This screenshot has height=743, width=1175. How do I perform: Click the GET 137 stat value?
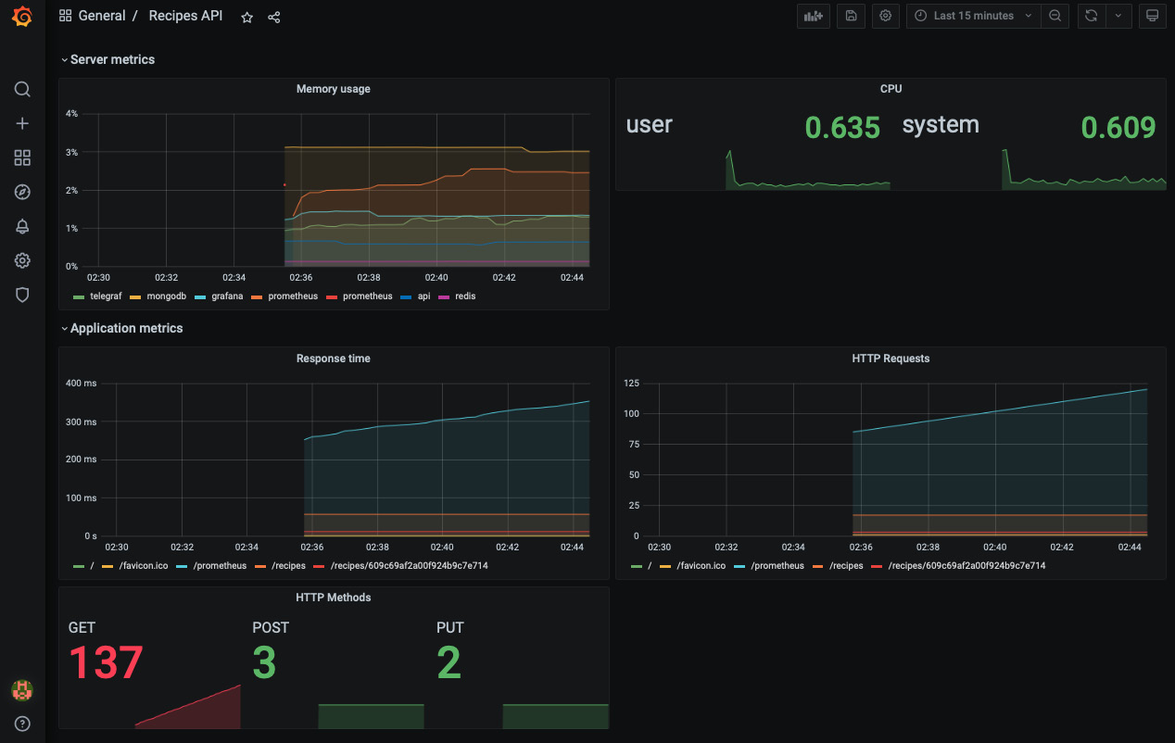107,663
